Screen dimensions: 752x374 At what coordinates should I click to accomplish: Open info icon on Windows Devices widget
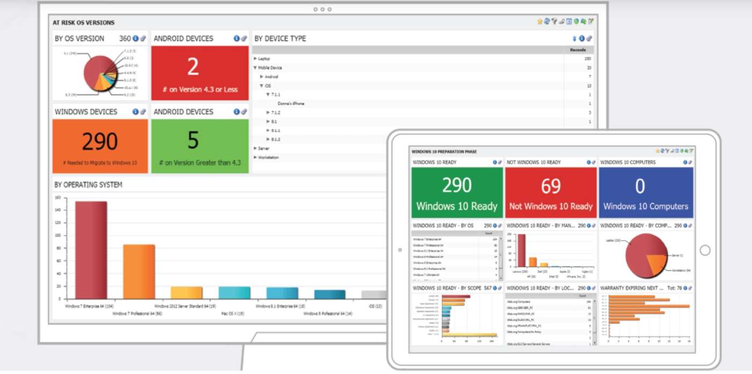(135, 112)
